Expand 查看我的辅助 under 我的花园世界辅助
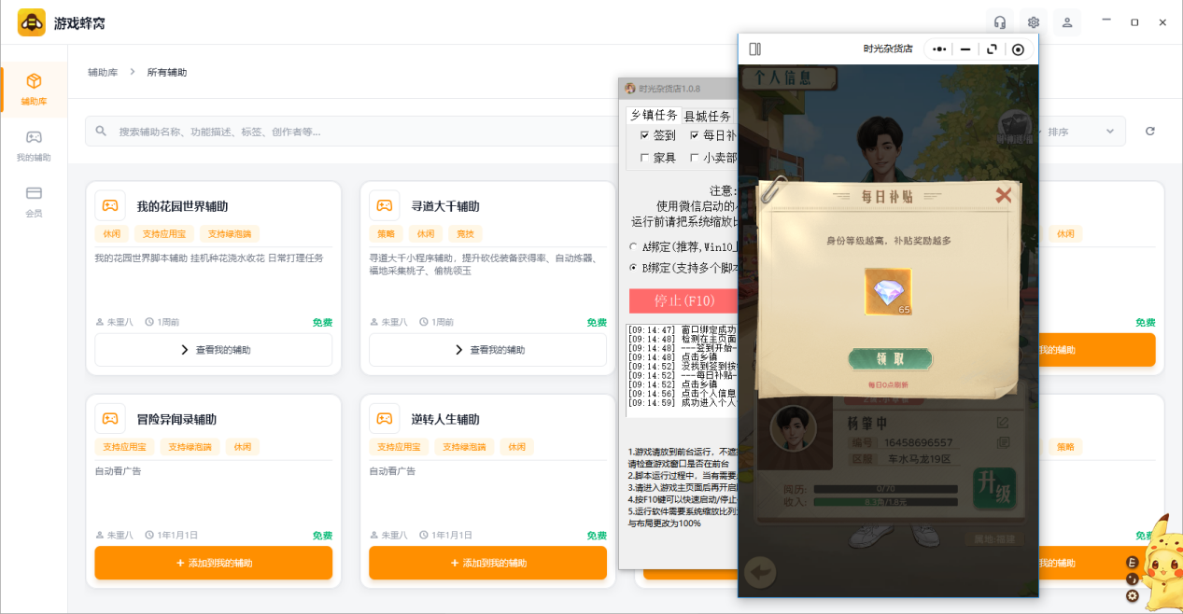 (214, 350)
